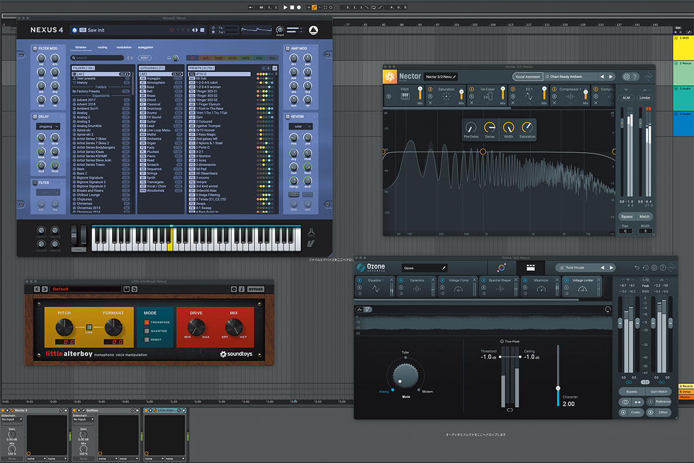Click the Ozone Character slider handle
The image size is (694, 463).
pos(558,388)
